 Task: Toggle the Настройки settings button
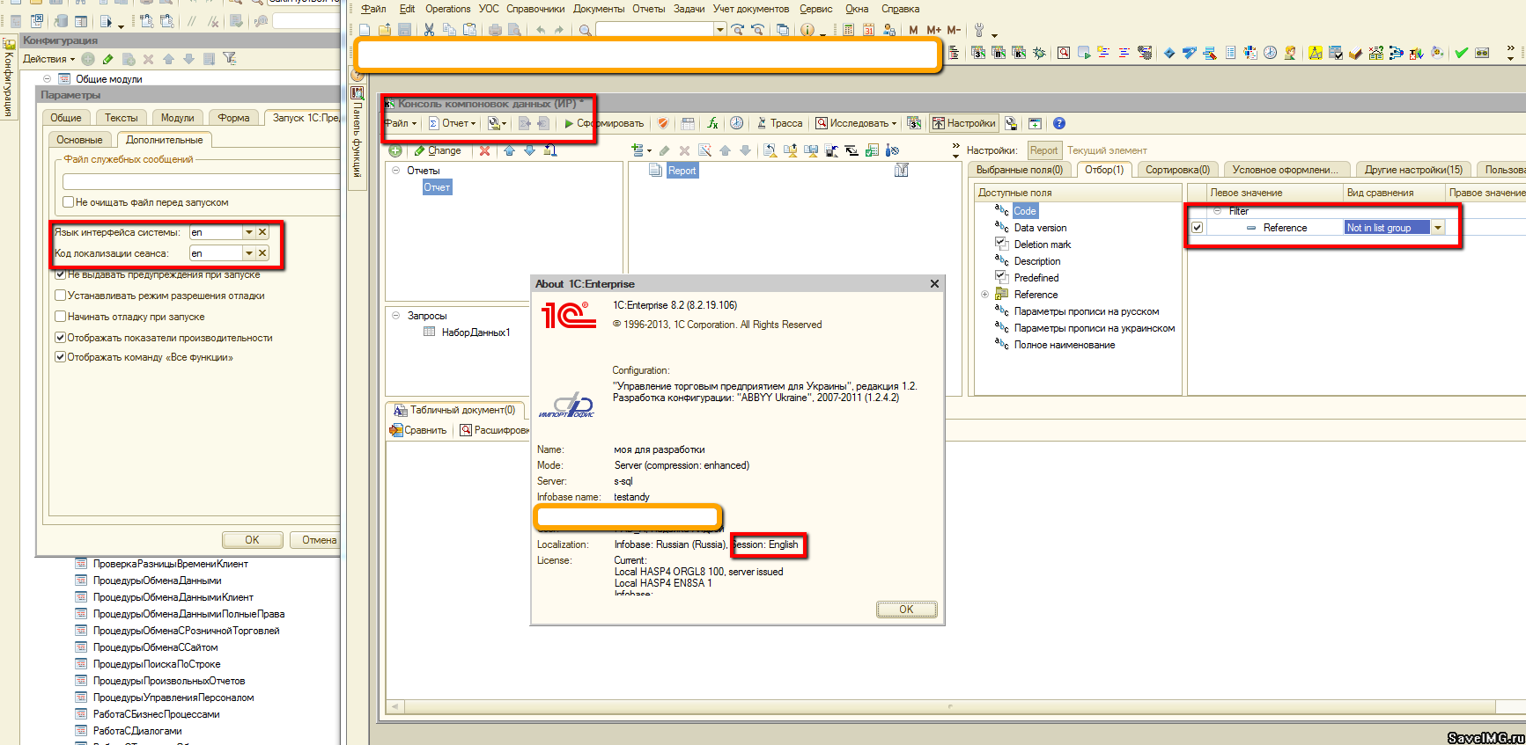tap(964, 123)
